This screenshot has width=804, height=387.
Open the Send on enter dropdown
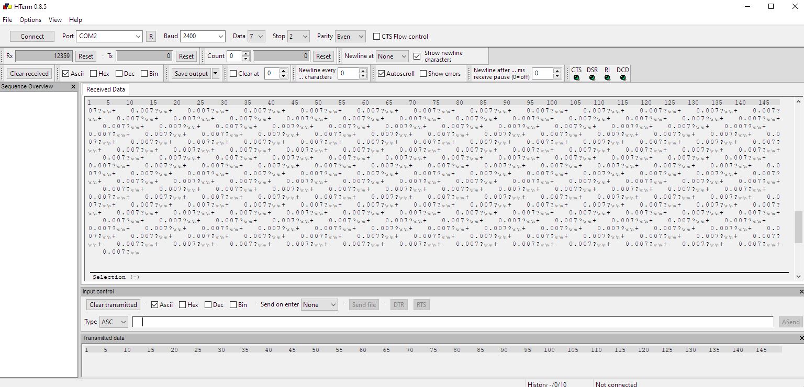tap(319, 305)
